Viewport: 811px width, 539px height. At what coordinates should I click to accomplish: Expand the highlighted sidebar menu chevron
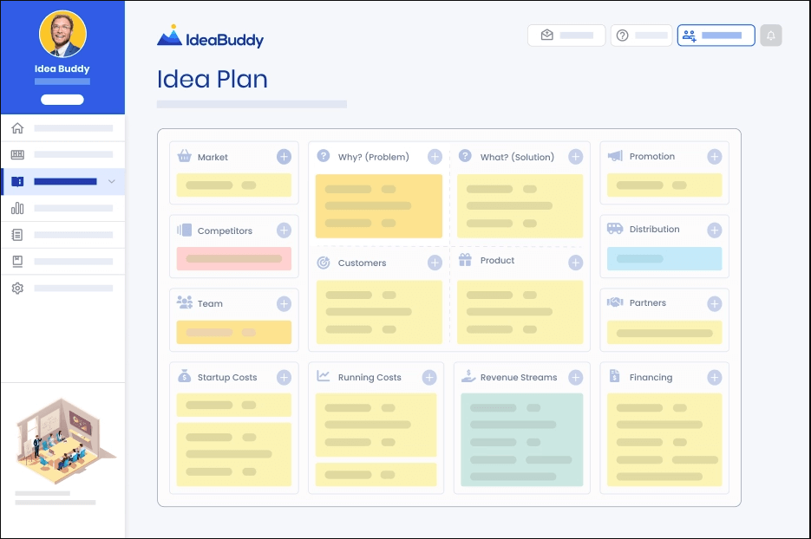(x=112, y=182)
